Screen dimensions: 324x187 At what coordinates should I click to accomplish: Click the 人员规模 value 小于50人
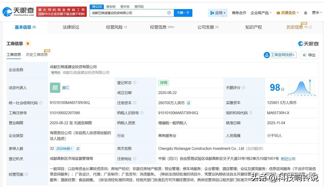point(274,136)
